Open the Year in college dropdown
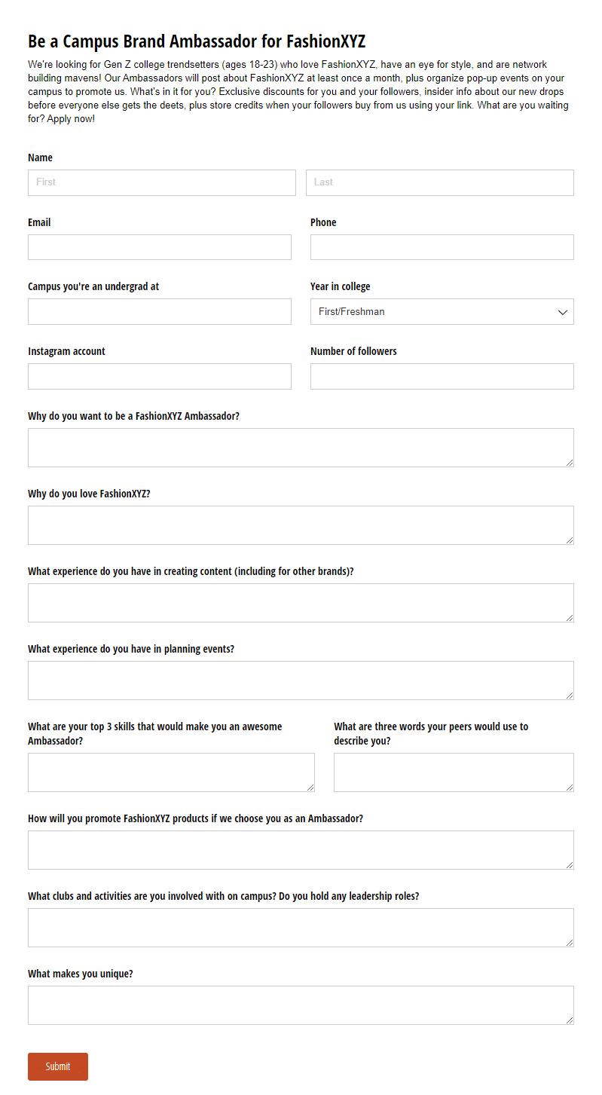 click(x=442, y=312)
